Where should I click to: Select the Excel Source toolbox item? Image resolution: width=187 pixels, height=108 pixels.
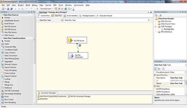pyautogui.click(x=9, y=23)
